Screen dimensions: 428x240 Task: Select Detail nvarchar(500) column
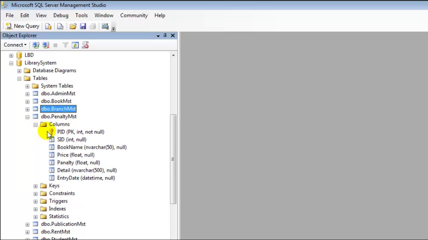87,170
